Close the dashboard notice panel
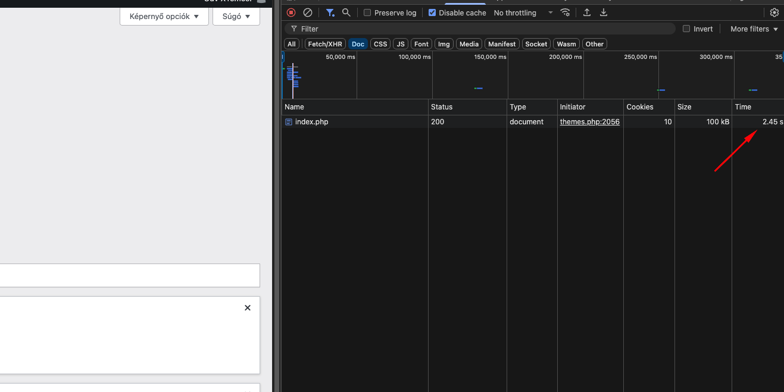784x392 pixels. 248,308
